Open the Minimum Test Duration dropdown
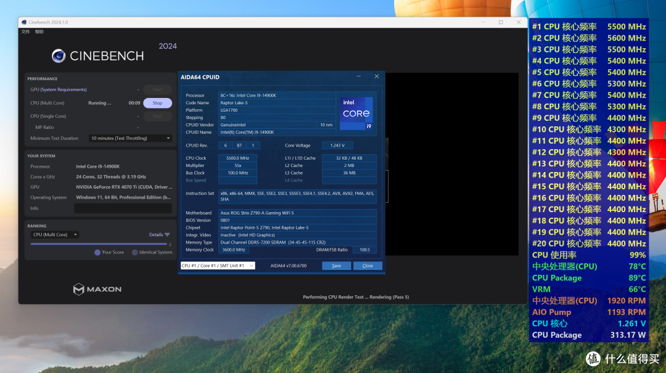The height and width of the screenshot is (373, 666). tap(130, 138)
